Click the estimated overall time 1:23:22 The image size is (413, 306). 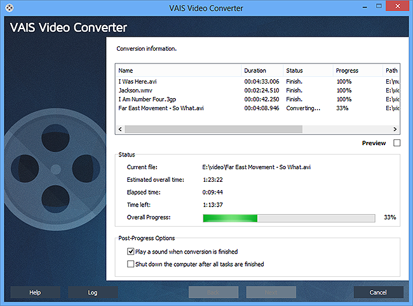[x=213, y=180]
